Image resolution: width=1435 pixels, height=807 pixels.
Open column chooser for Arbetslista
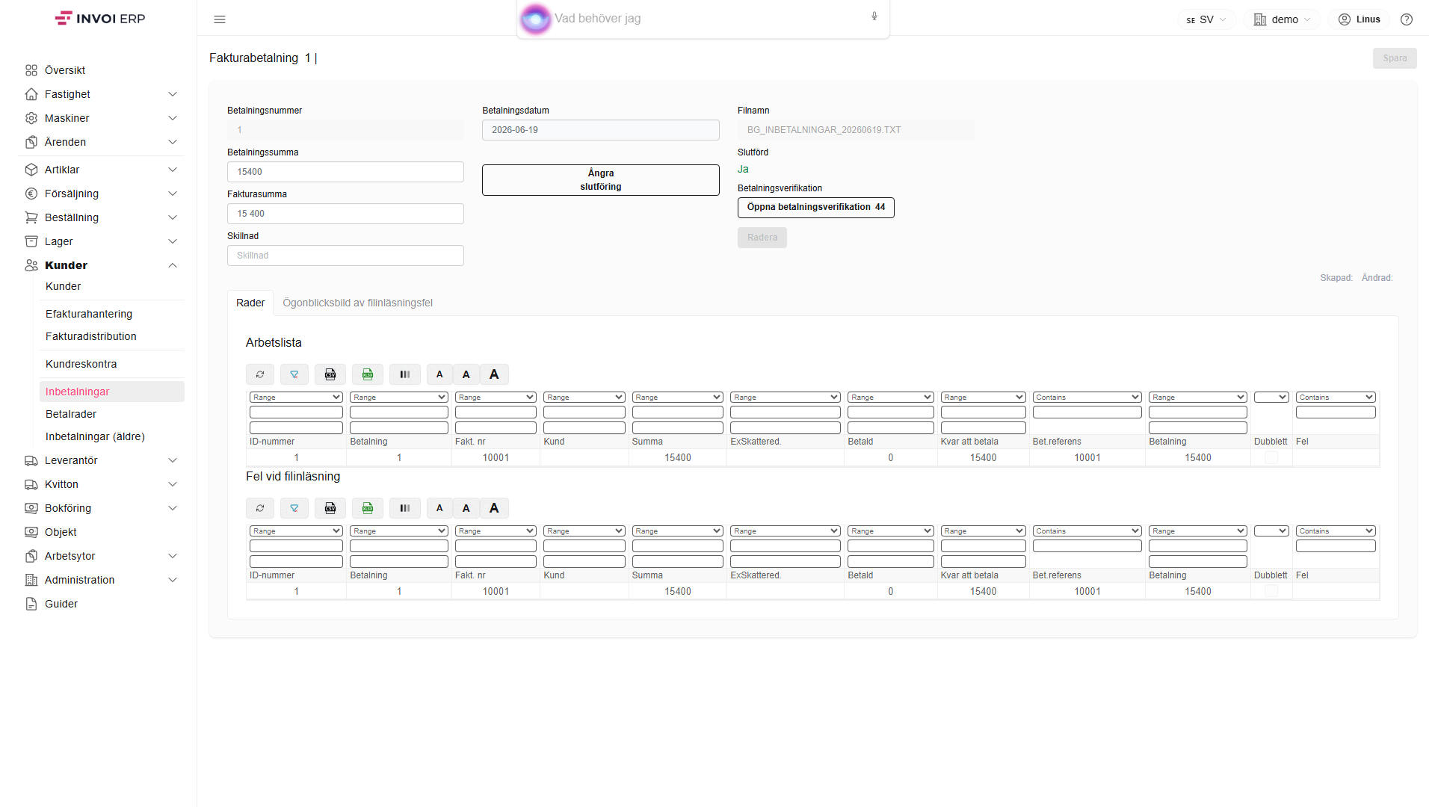(x=405, y=374)
